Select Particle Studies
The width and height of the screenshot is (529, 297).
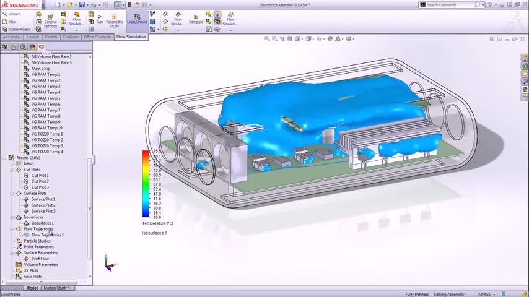click(x=37, y=241)
